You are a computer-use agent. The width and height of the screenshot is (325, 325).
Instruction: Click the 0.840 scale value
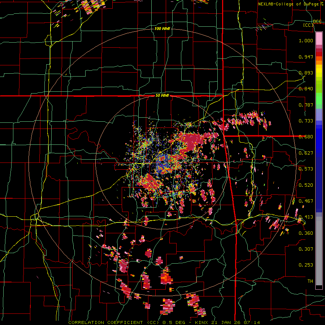tap(306, 89)
